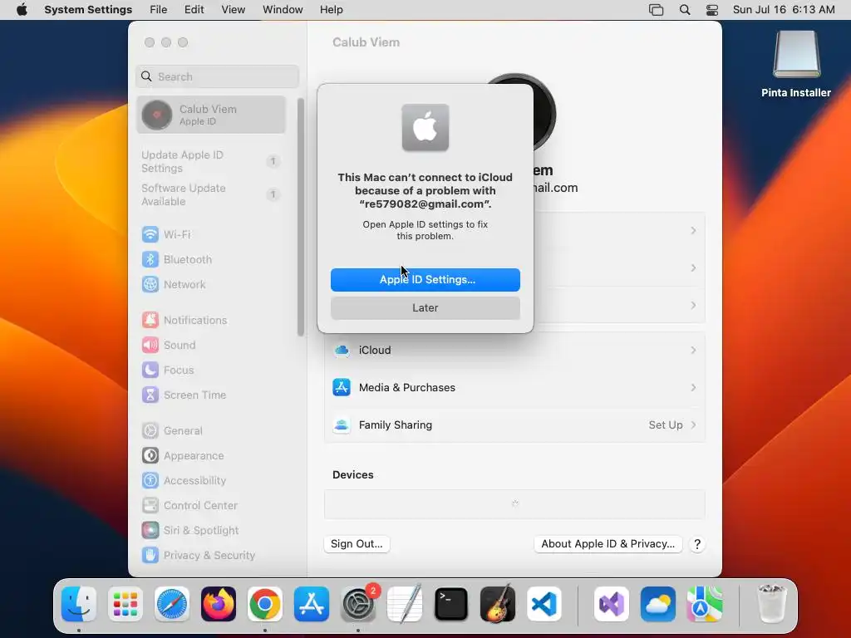Launch Terminal from the Dock
Viewport: 851px width, 638px height.
451,604
